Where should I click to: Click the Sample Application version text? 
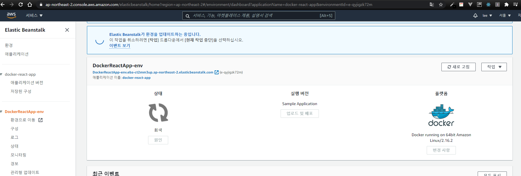pos(300,104)
